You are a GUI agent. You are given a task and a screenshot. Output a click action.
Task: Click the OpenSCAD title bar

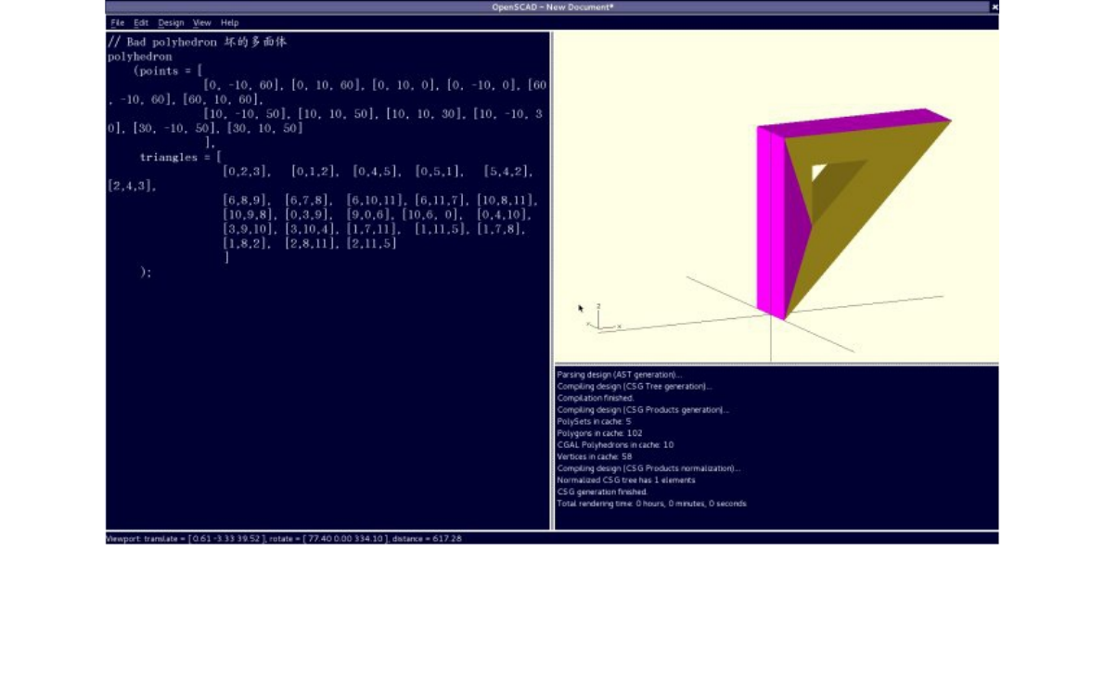tap(552, 7)
